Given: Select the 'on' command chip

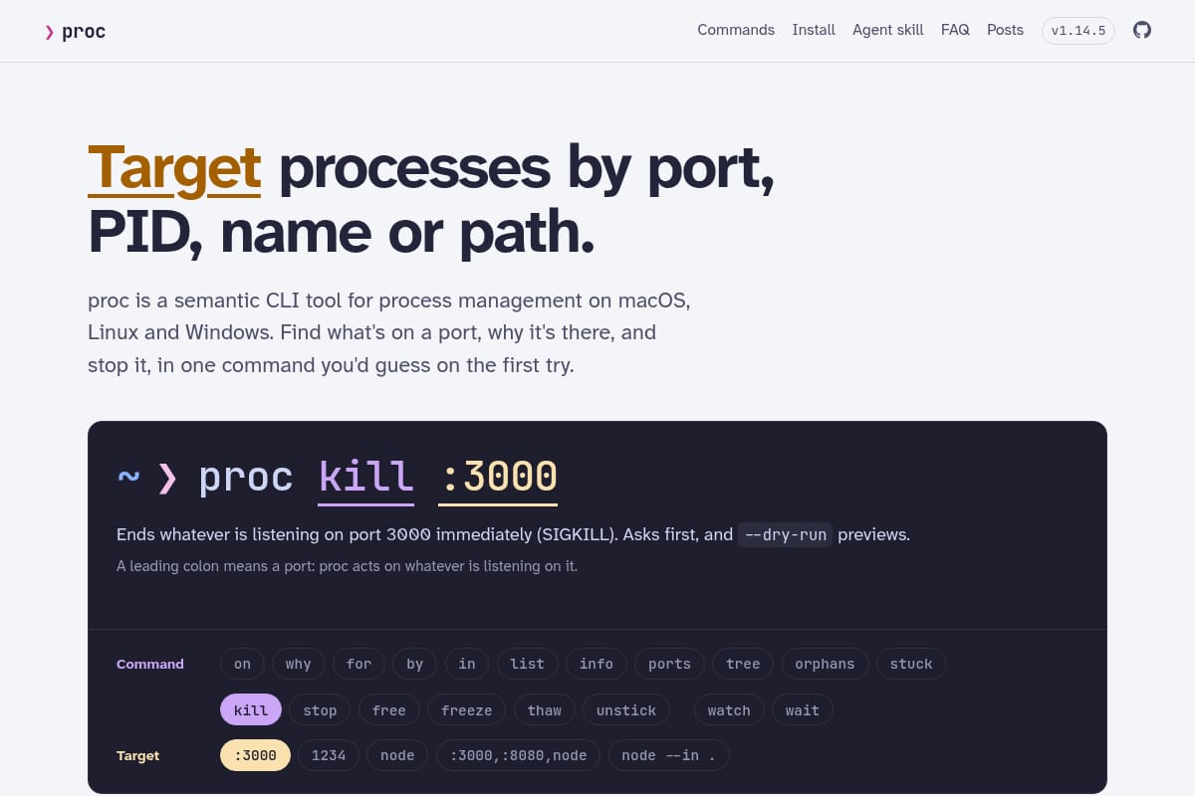Looking at the screenshot, I should point(242,664).
